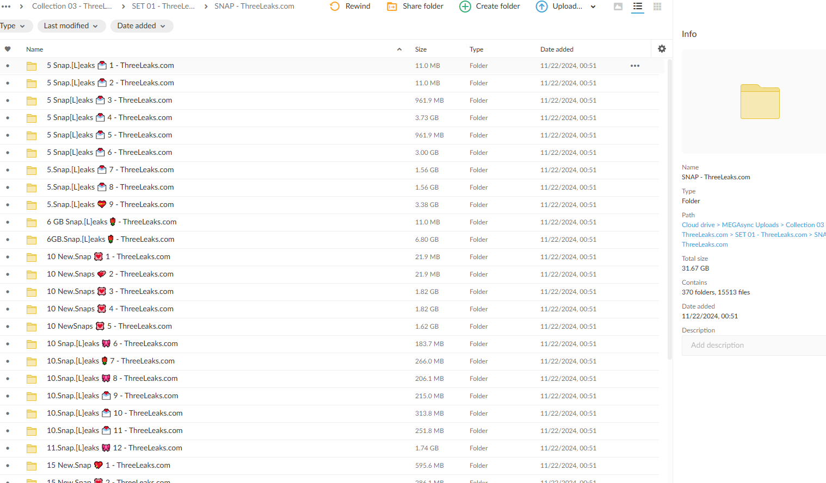Viewport: 826px width, 483px height.
Task: Open the Type filter dropdown
Action: (13, 26)
